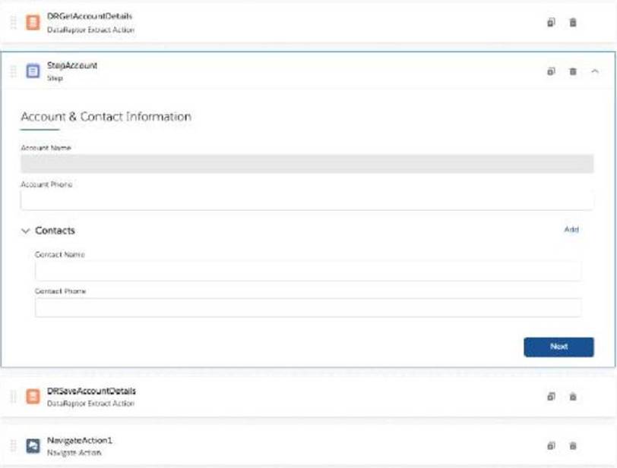Click into the Contact Phone field
617x468 pixels.
(x=308, y=307)
